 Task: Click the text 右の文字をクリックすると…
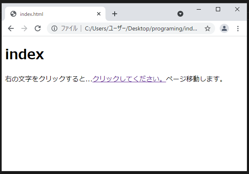pyautogui.click(x=49, y=79)
